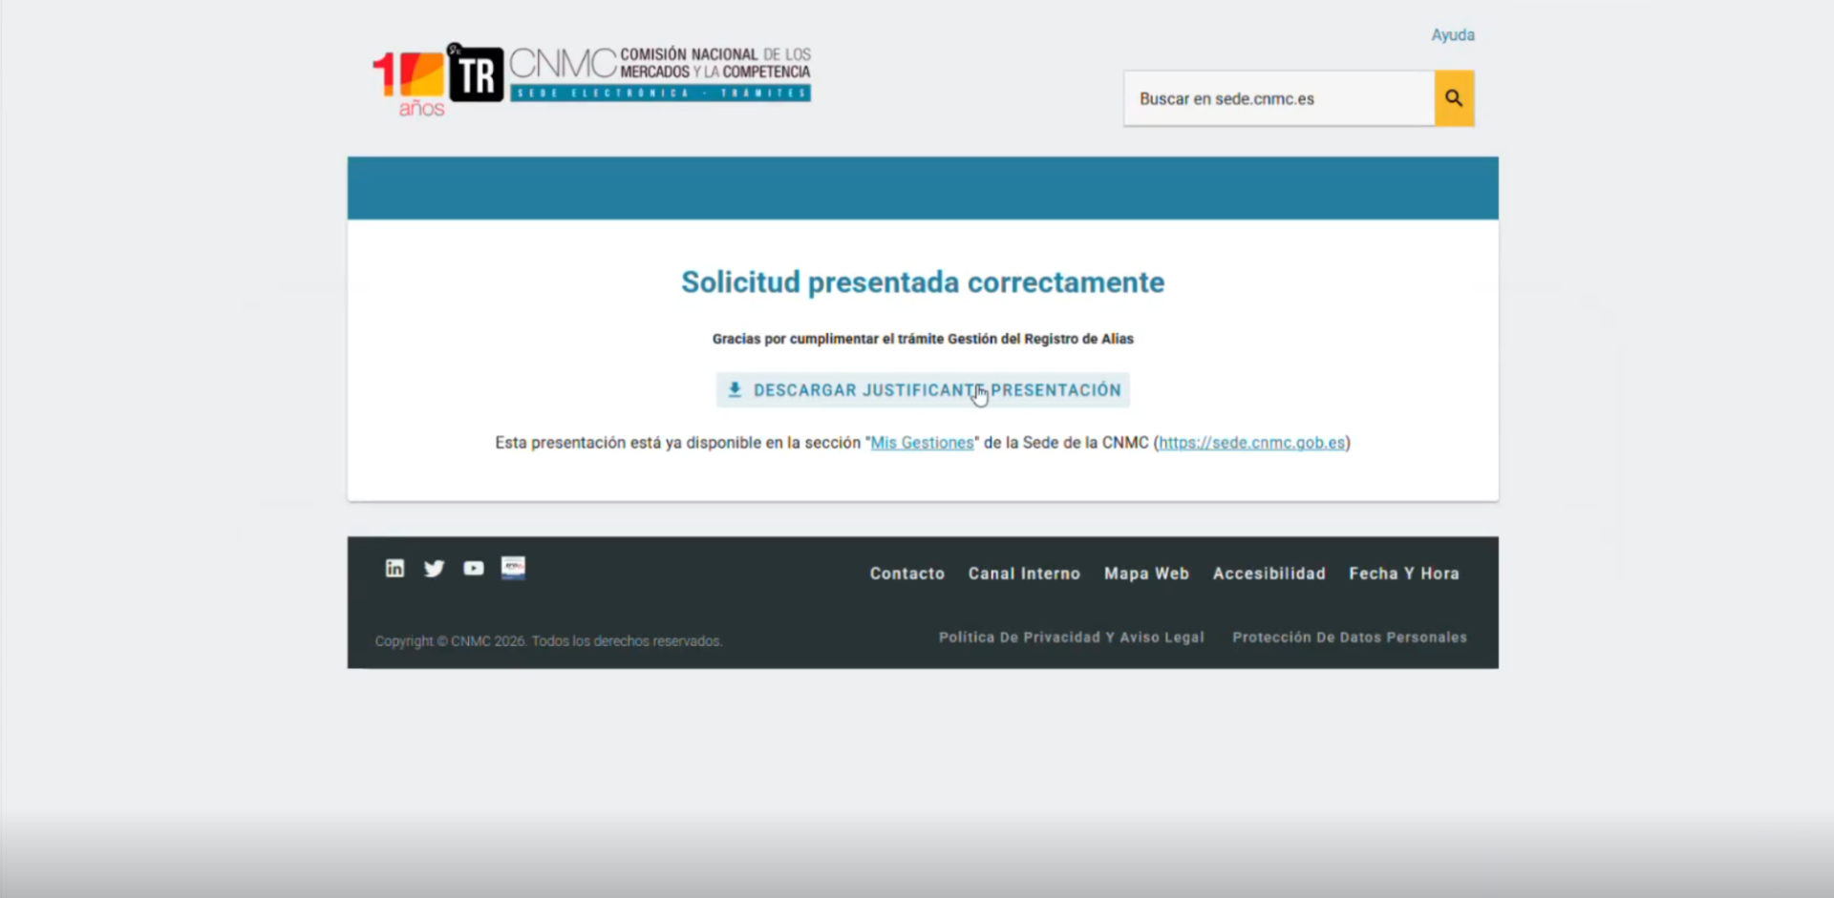The height and width of the screenshot is (898, 1834).
Task: Click the Copyright © CNMC 2026 text
Action: (x=548, y=641)
